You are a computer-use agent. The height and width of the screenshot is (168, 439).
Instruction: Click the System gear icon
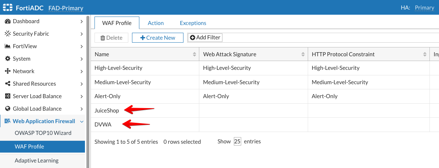tap(7, 59)
